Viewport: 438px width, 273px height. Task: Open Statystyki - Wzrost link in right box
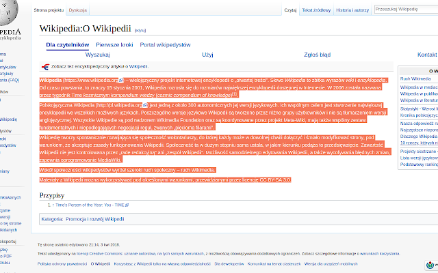coord(419,109)
